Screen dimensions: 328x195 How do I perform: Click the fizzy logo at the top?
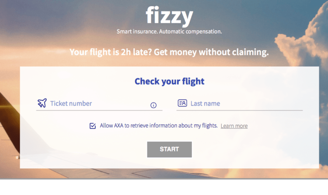[x=169, y=17]
